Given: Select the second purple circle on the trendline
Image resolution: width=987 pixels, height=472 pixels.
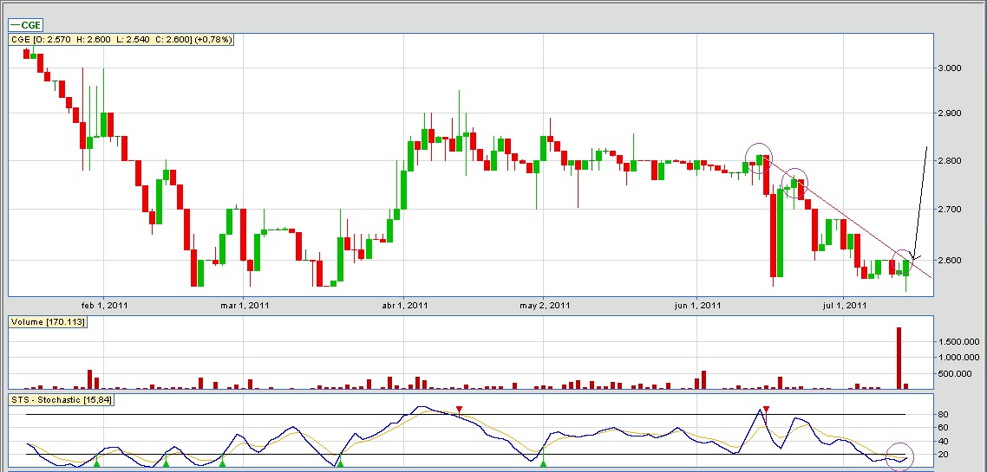Looking at the screenshot, I should pyautogui.click(x=794, y=182).
